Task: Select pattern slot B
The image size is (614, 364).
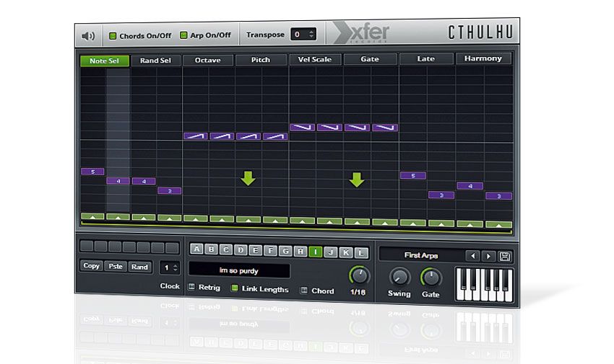Action: (212, 249)
